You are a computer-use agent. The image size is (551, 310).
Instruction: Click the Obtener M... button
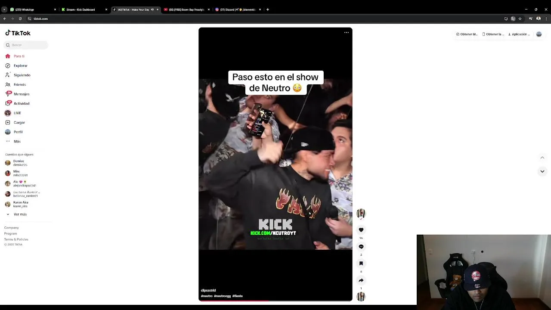(x=467, y=34)
